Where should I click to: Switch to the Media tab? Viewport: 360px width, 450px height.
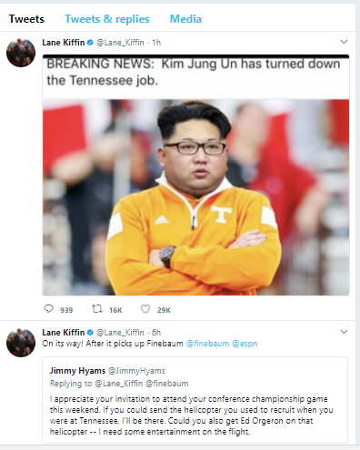tap(185, 19)
